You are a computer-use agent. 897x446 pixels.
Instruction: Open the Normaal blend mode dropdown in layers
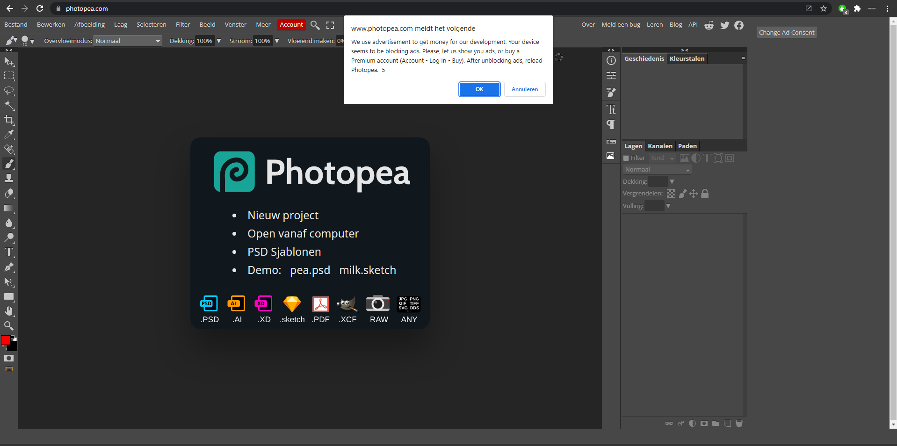[657, 169]
